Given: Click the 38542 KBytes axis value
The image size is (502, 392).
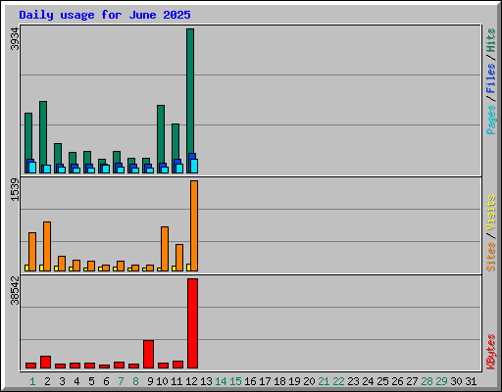Looking at the screenshot, I should pyautogui.click(x=15, y=290).
